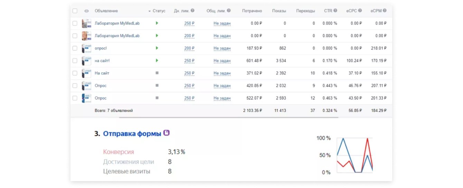Click the help icon beside Общ. лим.
This screenshot has height=188, width=463.
(229, 11)
